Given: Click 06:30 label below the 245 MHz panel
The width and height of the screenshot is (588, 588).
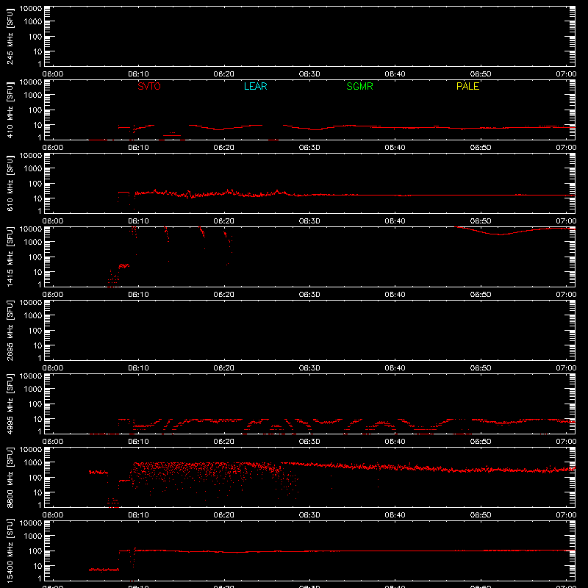Looking at the screenshot, I should coord(309,74).
